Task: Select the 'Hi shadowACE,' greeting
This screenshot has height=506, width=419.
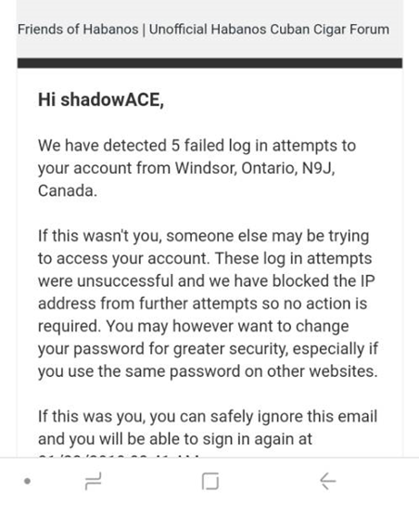Action: click(x=101, y=99)
